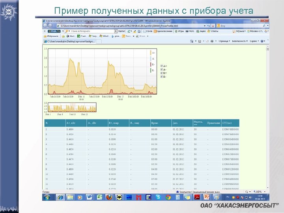Click the Windows Start orb

tap(47, 197)
